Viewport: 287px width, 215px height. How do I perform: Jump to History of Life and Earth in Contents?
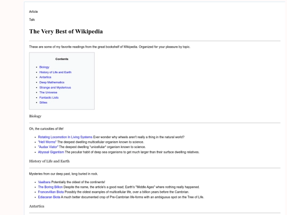pyautogui.click(x=55, y=72)
